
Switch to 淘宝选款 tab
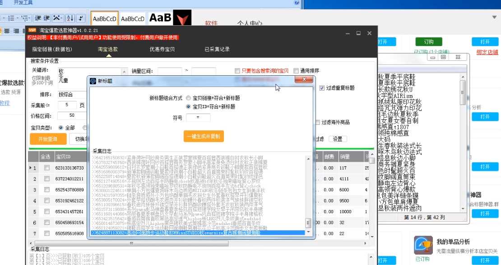(108, 49)
